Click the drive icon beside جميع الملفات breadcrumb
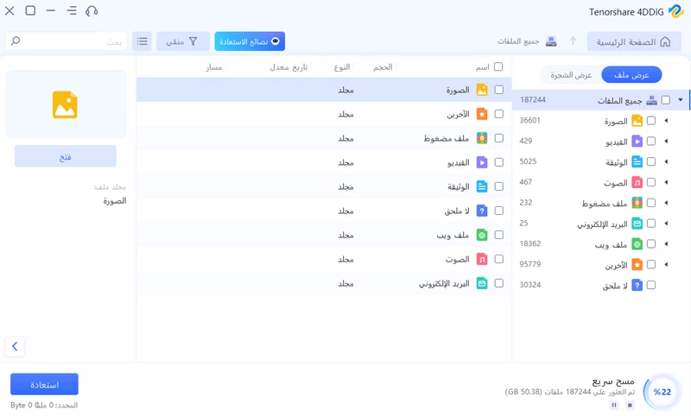Viewport: 691px width, 416px height. pos(551,41)
